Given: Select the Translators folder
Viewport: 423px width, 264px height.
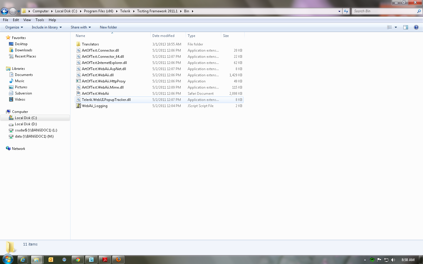Looking at the screenshot, I should [x=90, y=44].
